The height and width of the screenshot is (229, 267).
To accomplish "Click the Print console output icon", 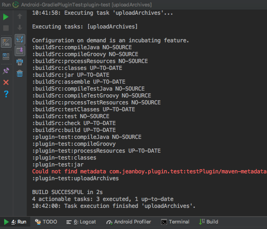I will coord(20,62).
